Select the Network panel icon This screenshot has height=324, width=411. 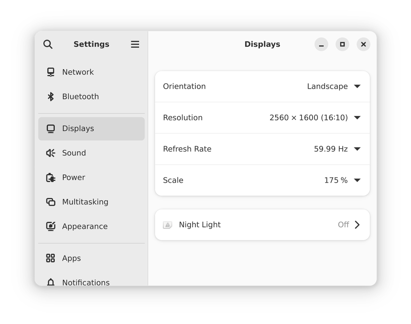51,72
